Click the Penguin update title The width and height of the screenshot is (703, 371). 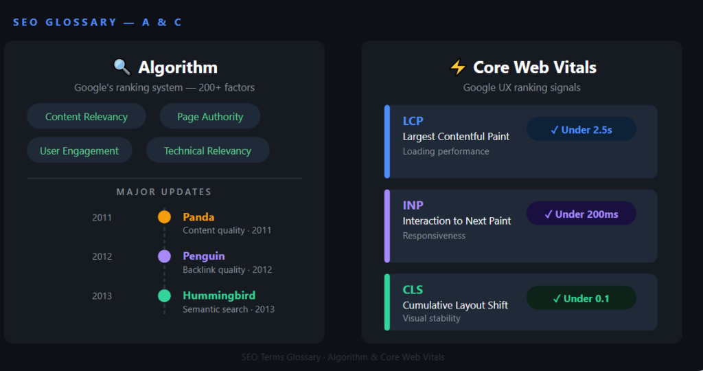point(204,256)
